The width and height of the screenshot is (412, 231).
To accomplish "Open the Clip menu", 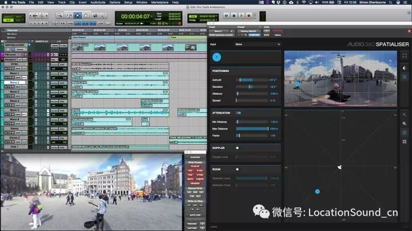I will coord(72,2).
